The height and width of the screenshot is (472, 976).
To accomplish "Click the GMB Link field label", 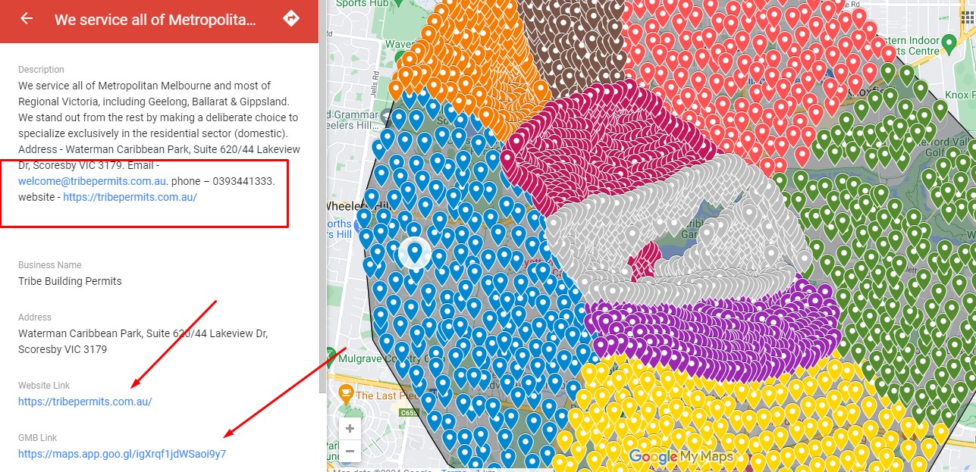I will [38, 438].
